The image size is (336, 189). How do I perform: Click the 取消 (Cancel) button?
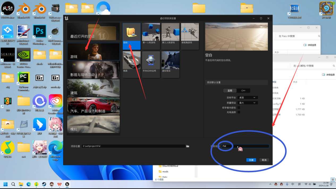tap(264, 160)
